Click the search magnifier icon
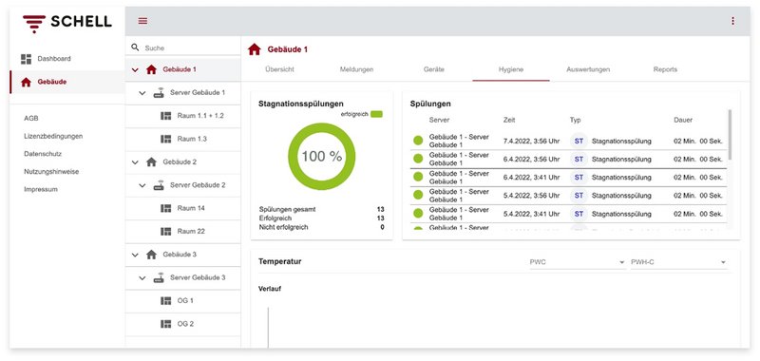Viewport: 760px width, 361px height. 135,47
